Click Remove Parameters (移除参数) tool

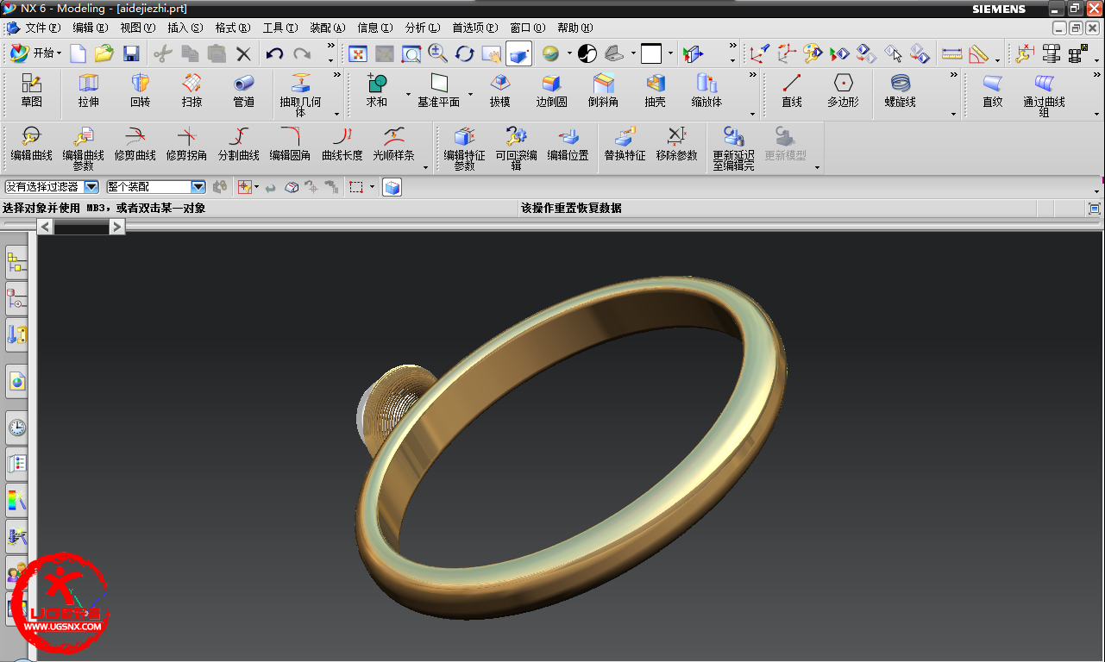[x=677, y=145]
